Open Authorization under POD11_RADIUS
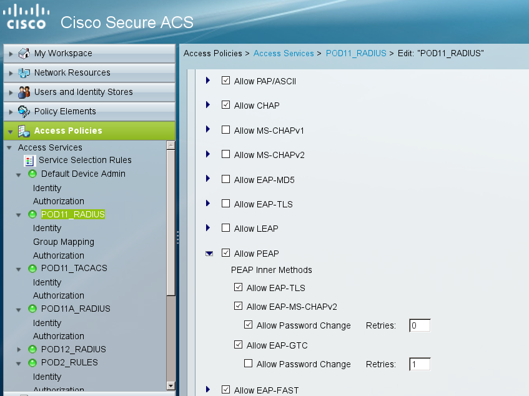Image resolution: width=529 pixels, height=396 pixels. click(59, 255)
